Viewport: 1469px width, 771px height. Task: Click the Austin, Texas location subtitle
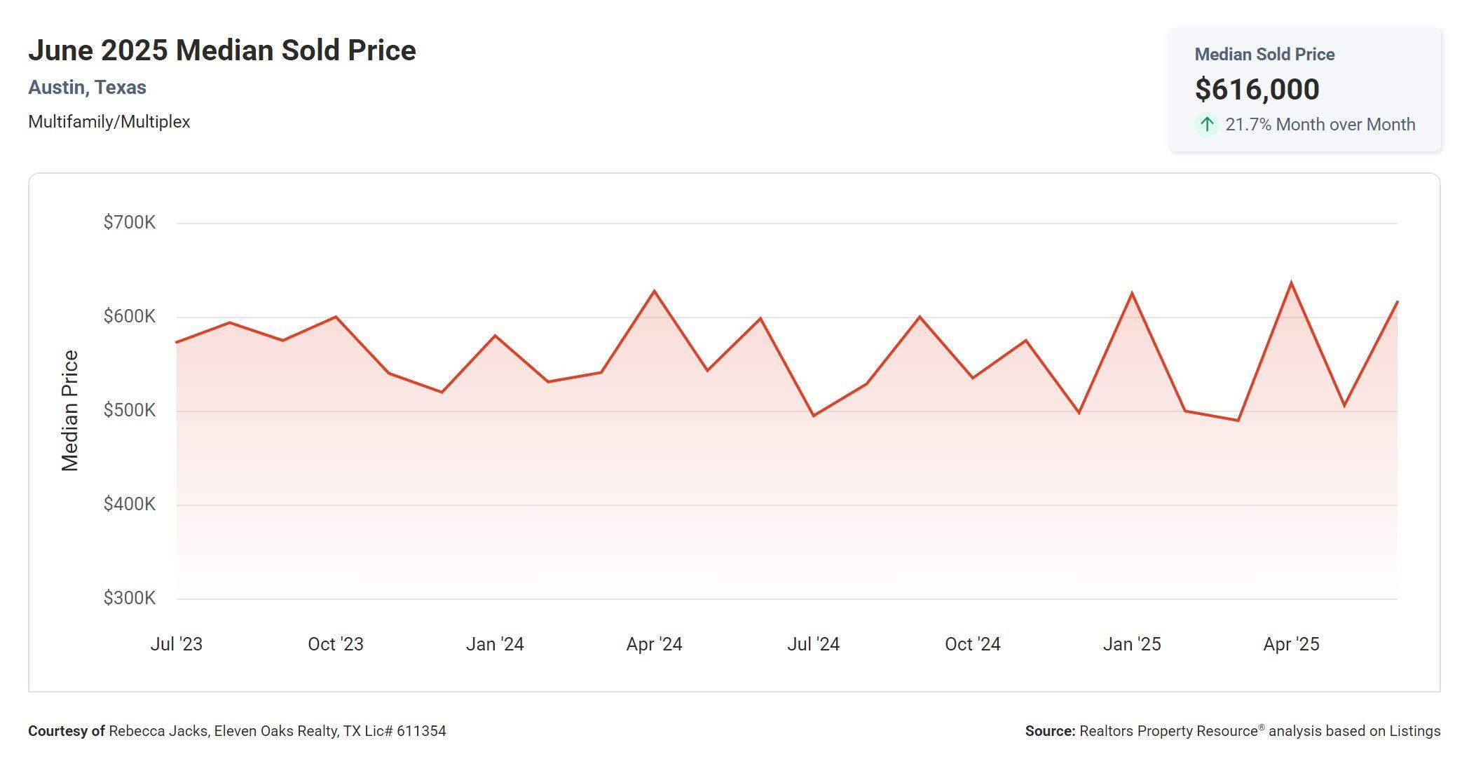tap(87, 88)
